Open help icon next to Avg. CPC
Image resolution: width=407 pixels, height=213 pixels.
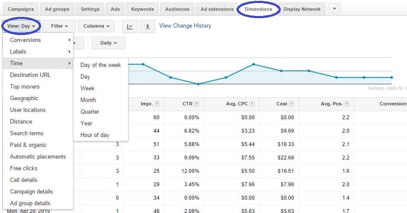coord(252,104)
